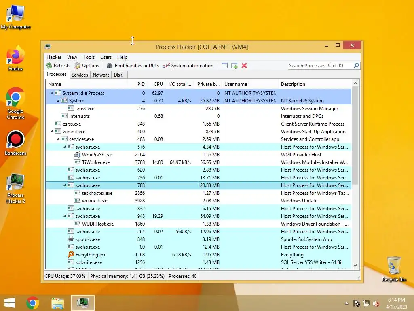Select the TiWorker.exe process row

(199, 162)
